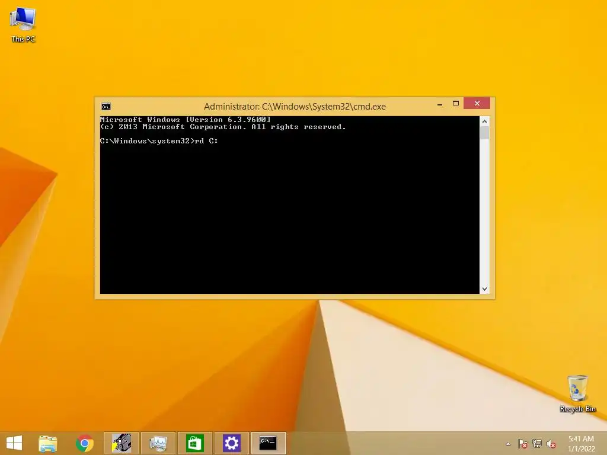Click the muted volume tray icon
The height and width of the screenshot is (455, 607).
[x=551, y=444]
